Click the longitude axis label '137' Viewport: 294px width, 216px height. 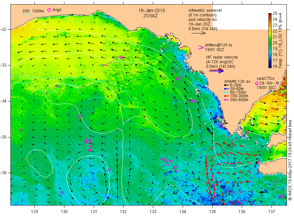pyautogui.click(x=271, y=211)
